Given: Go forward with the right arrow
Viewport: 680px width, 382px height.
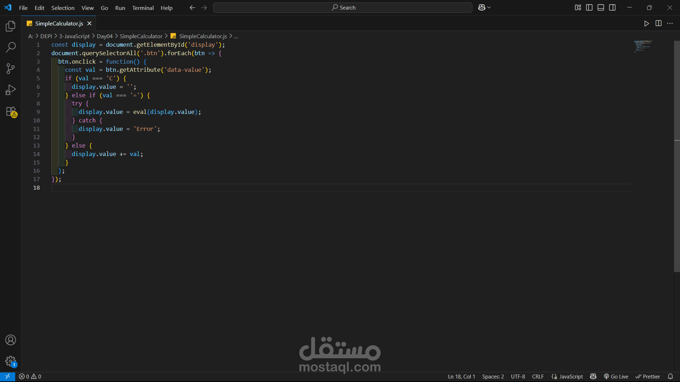Looking at the screenshot, I should tap(204, 7).
